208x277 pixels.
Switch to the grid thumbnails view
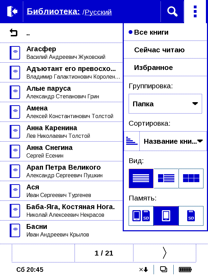191,178
